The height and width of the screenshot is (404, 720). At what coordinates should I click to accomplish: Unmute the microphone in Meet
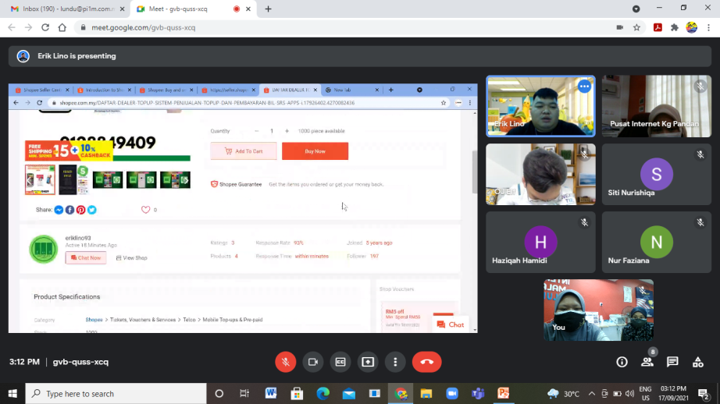(x=286, y=362)
